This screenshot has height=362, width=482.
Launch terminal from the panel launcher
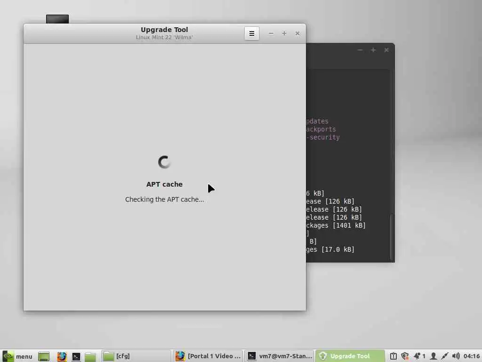point(76,356)
